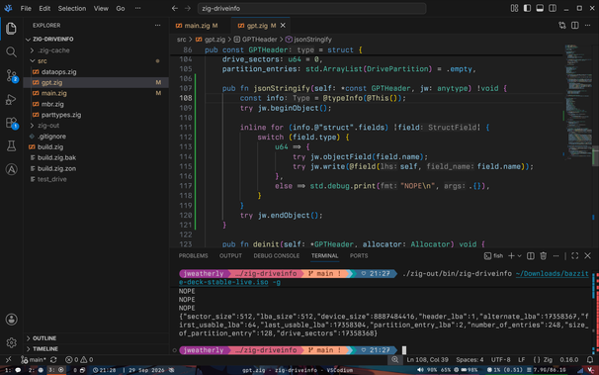Collapse the src folder
The height and width of the screenshot is (375, 599).
[33, 60]
